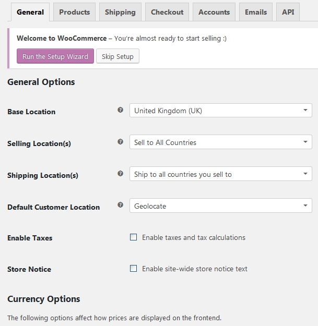This screenshot has width=318, height=326.
Task: Run the Setup Wizard
Action: [55, 56]
